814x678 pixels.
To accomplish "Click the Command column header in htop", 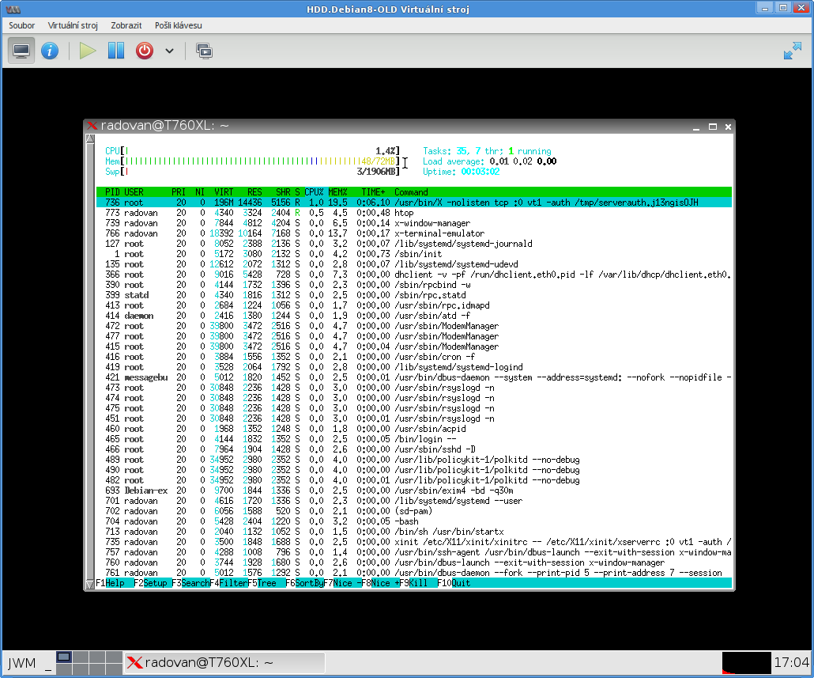I will pyautogui.click(x=411, y=192).
